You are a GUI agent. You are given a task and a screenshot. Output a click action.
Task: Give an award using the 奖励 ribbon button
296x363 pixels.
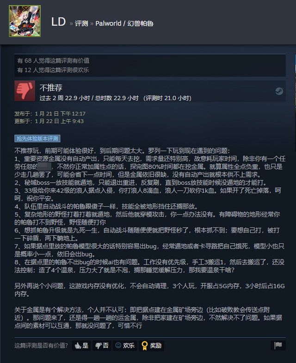(152, 345)
